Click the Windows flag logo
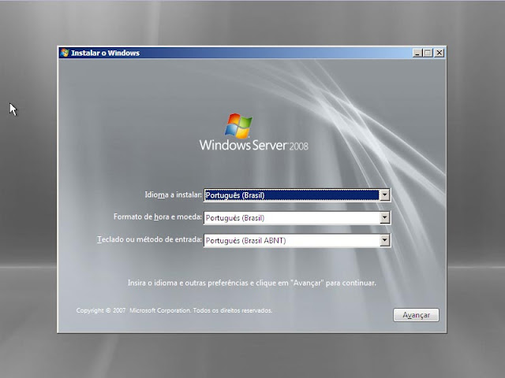 pyautogui.click(x=238, y=126)
